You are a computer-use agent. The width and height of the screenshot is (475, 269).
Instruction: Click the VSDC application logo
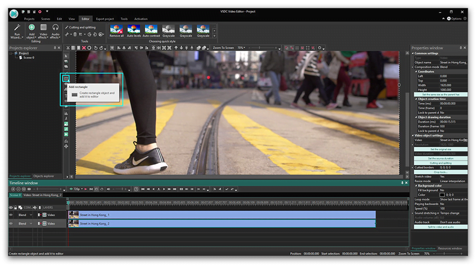pos(14,14)
